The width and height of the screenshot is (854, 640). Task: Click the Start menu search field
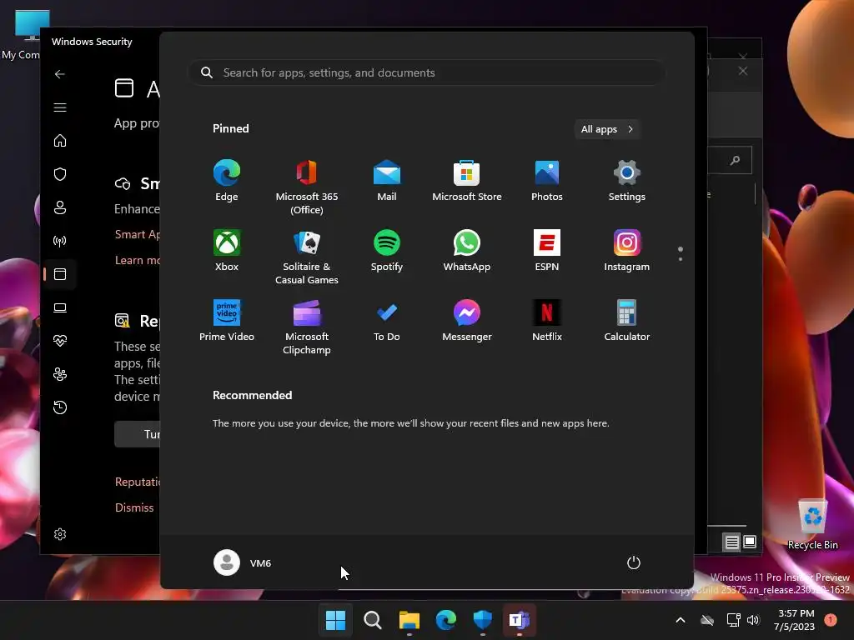(x=426, y=73)
